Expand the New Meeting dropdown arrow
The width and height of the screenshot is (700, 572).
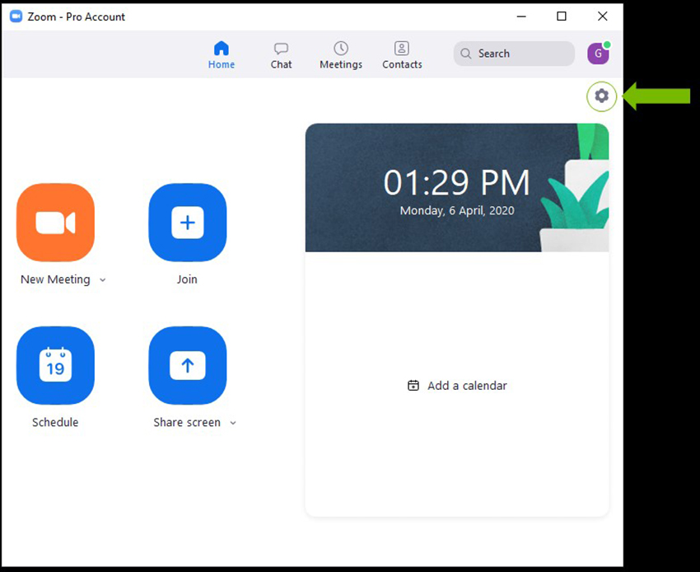click(103, 280)
